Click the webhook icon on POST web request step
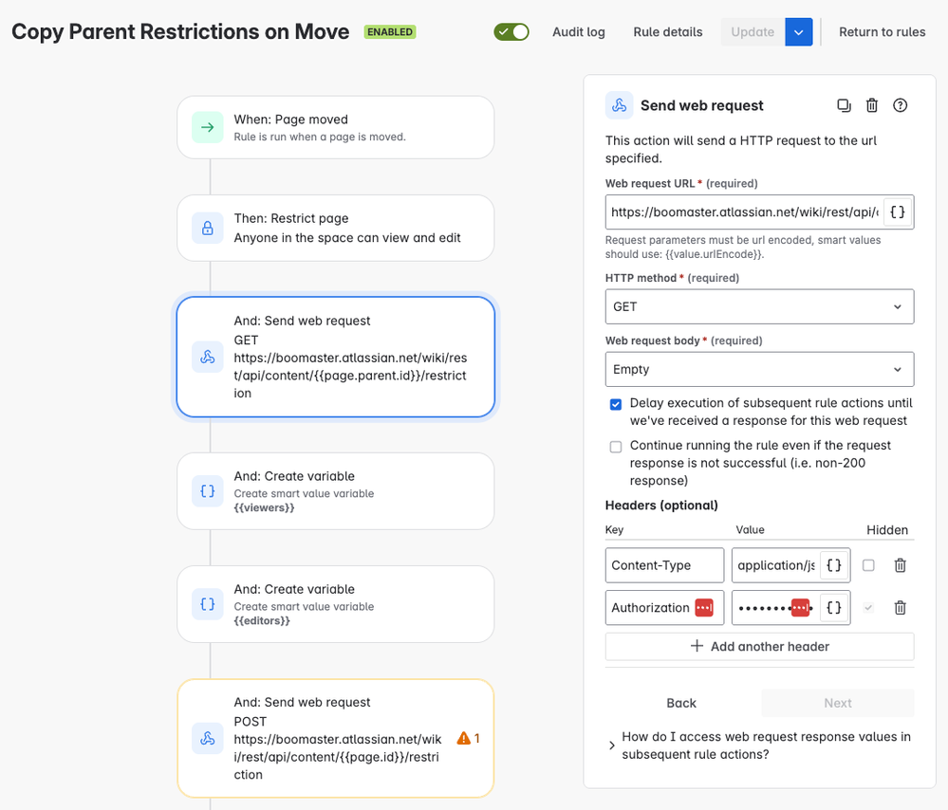The width and height of the screenshot is (948, 810). [208, 738]
